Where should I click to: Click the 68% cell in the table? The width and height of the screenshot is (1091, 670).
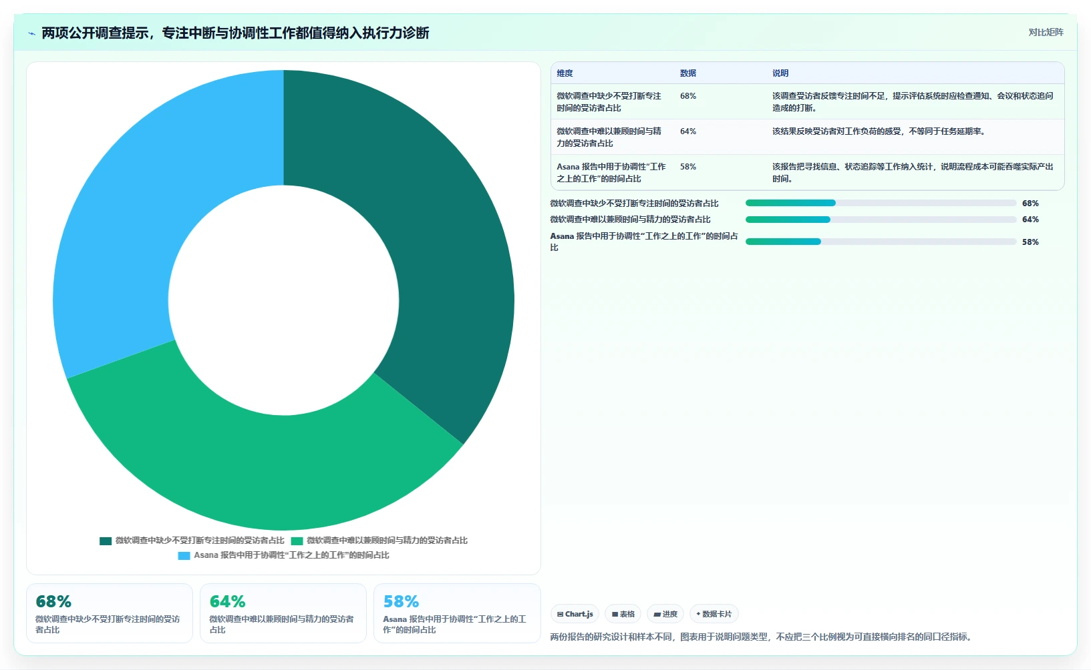coord(688,96)
